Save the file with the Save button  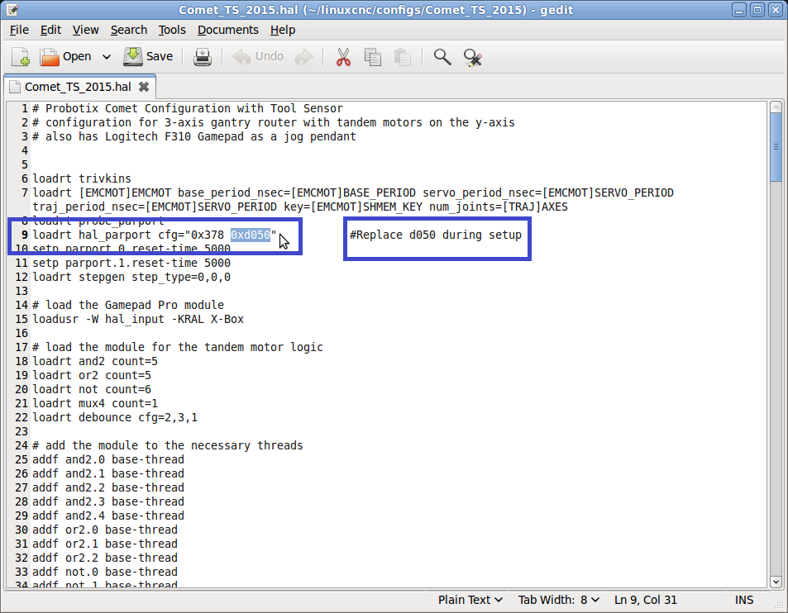click(x=148, y=57)
